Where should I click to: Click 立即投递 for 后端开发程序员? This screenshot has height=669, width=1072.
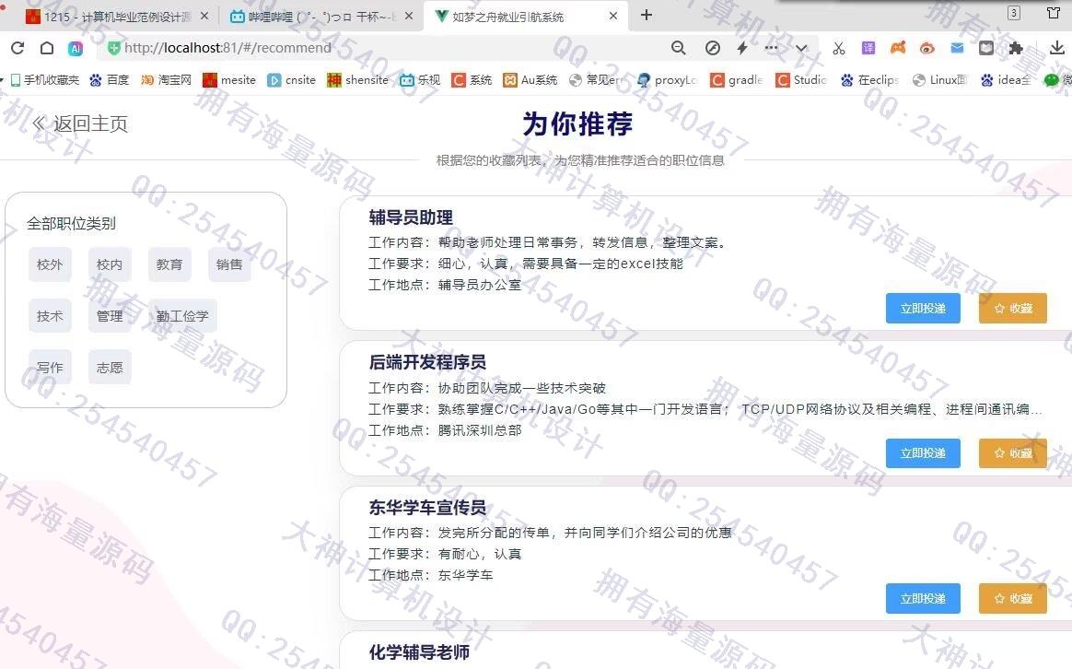(x=923, y=452)
